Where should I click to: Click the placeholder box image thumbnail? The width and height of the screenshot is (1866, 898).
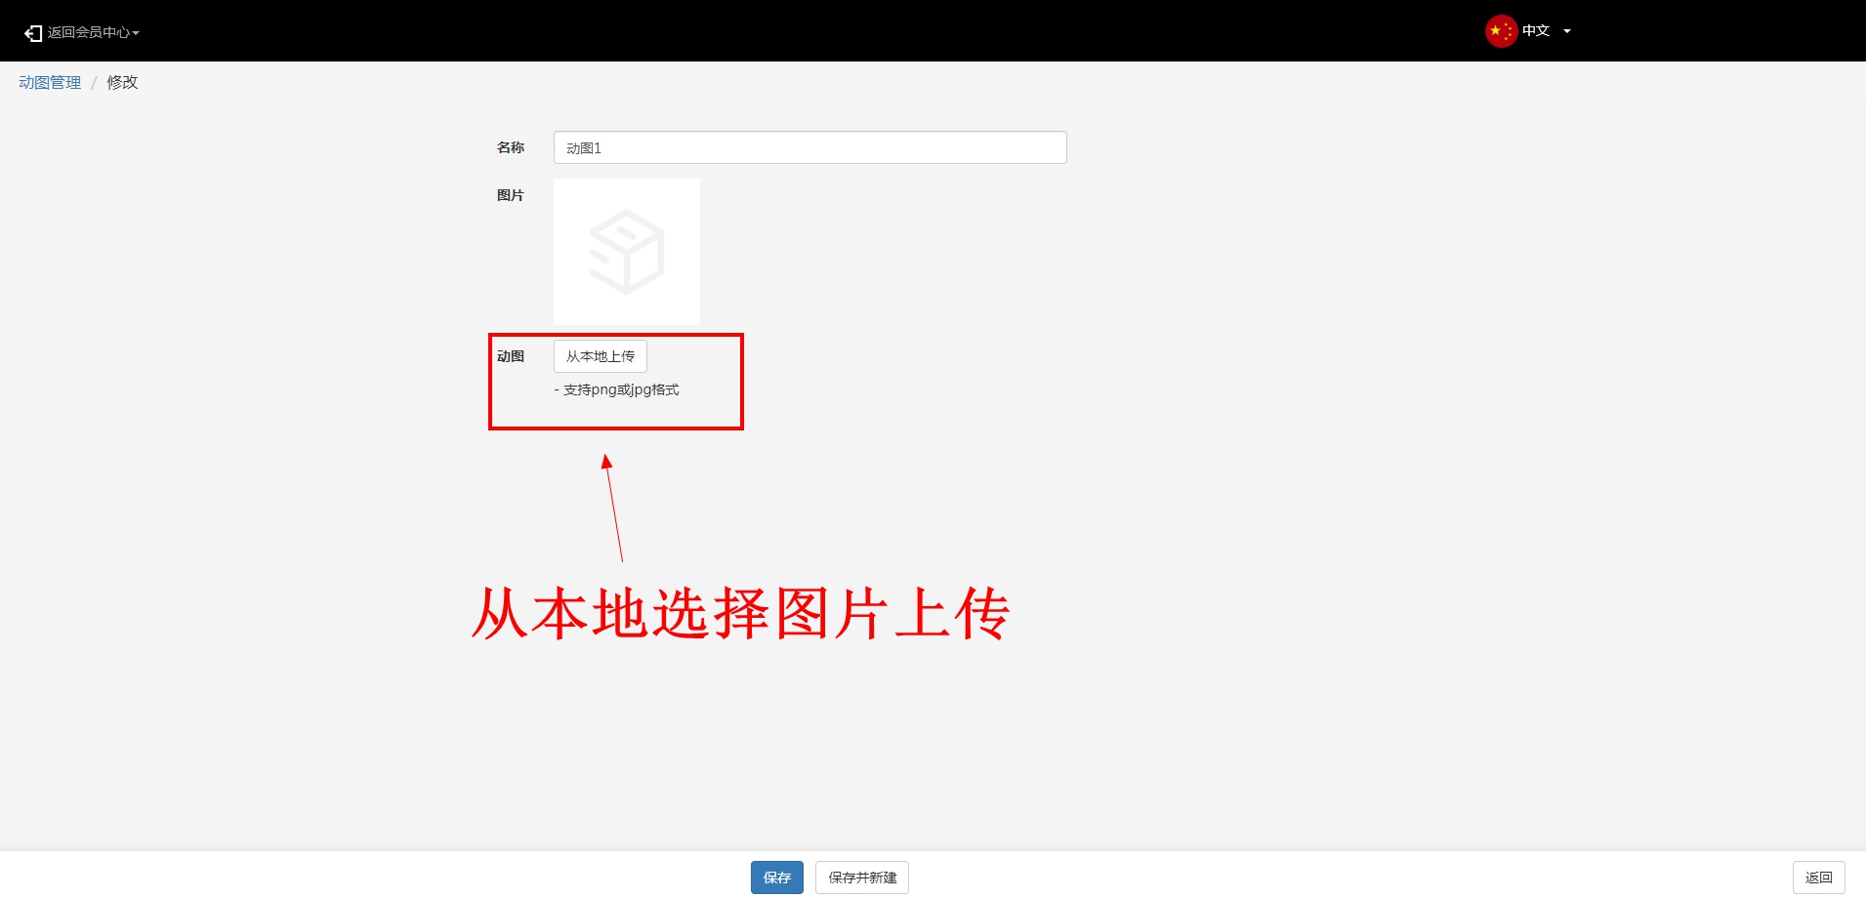point(627,252)
